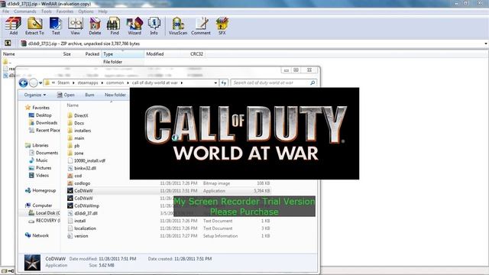
Task: Select the binkw32.dll file
Action: point(82,168)
